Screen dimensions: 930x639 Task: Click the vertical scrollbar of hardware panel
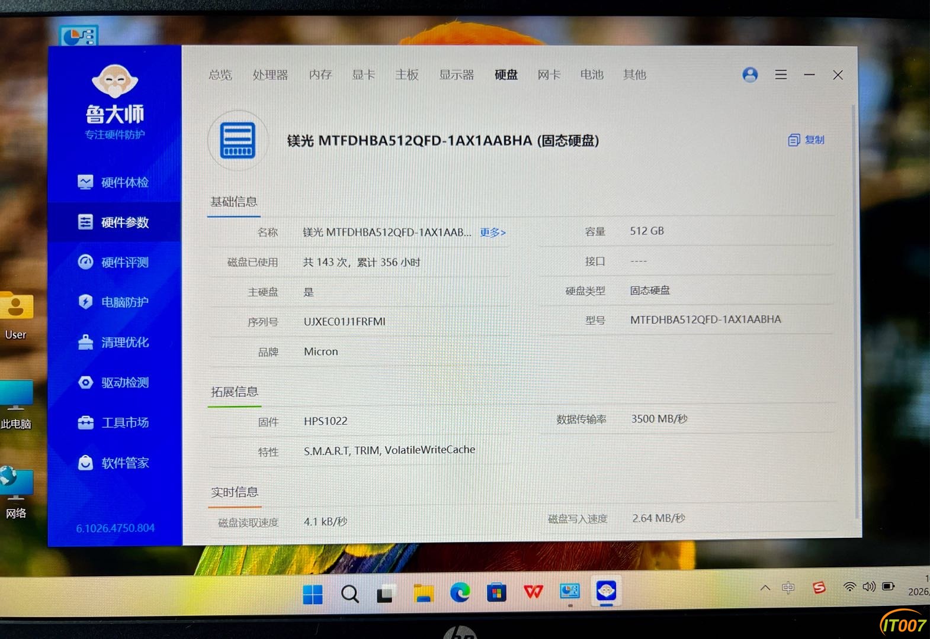(854, 312)
